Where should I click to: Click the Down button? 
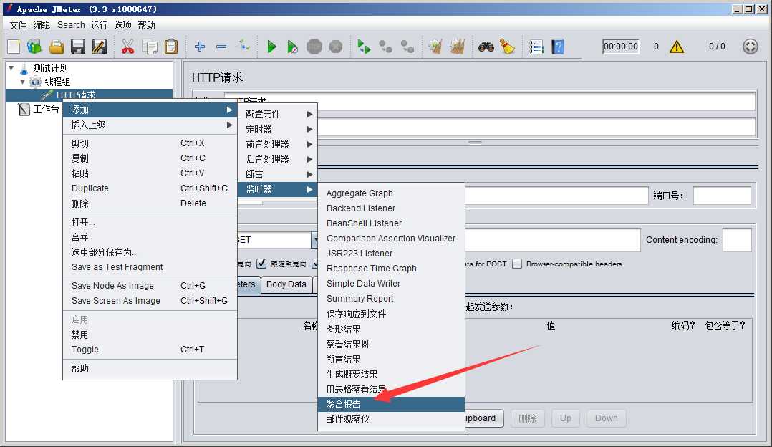coord(606,418)
